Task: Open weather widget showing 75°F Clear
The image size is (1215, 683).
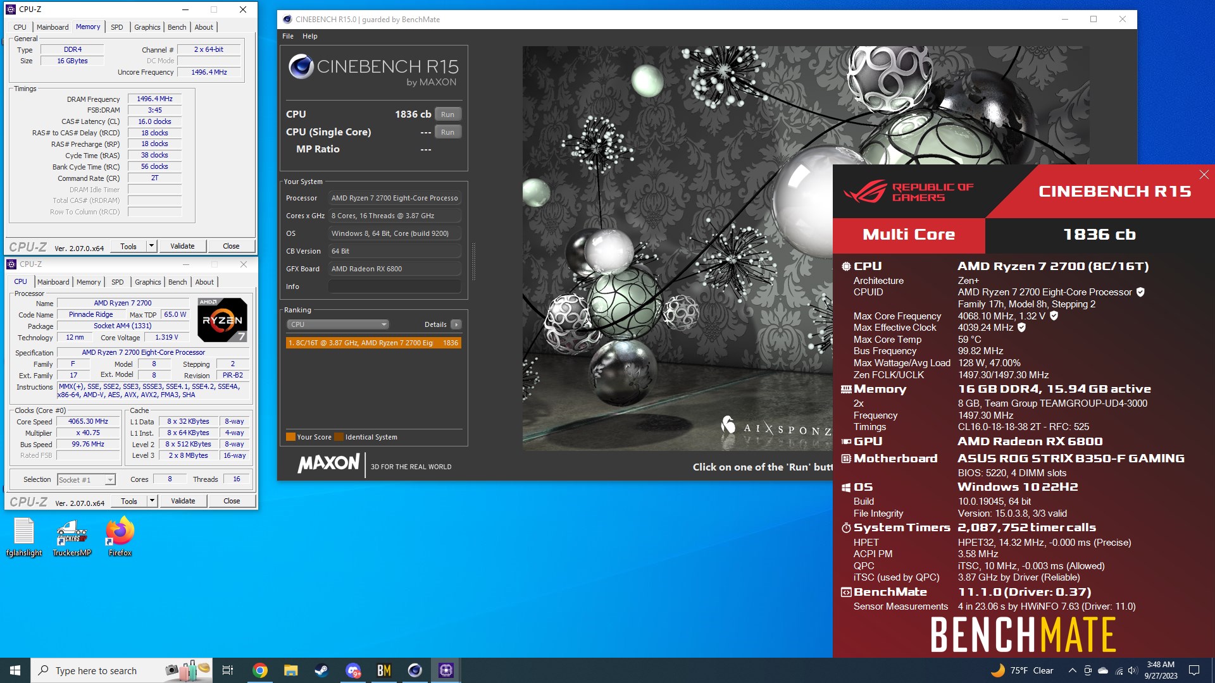Action: pos(1022,670)
